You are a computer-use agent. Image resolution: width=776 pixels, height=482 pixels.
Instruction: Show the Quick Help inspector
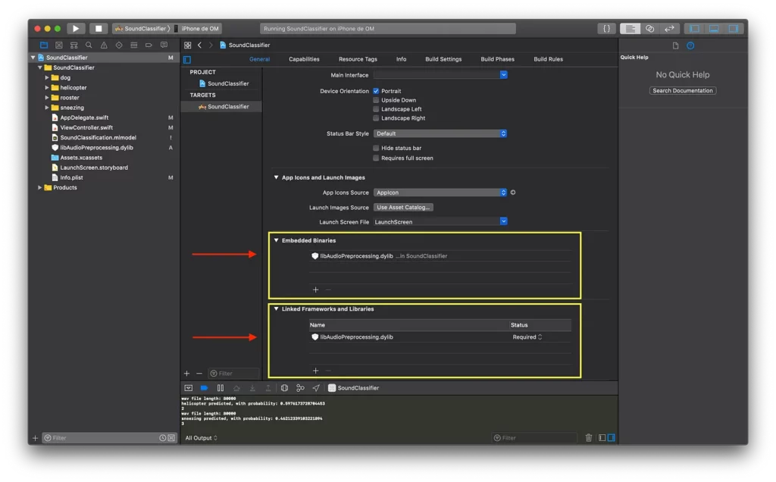tap(690, 45)
